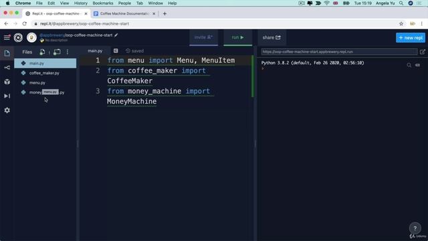Open Files panel three-dot menu
Viewport: 428px width, 241px height.
coord(68,52)
